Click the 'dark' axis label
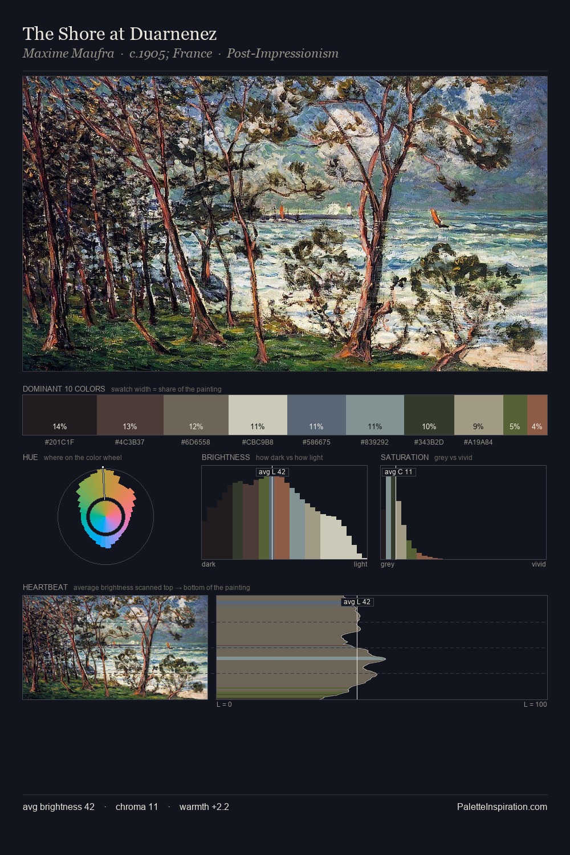The height and width of the screenshot is (855, 570). (209, 564)
